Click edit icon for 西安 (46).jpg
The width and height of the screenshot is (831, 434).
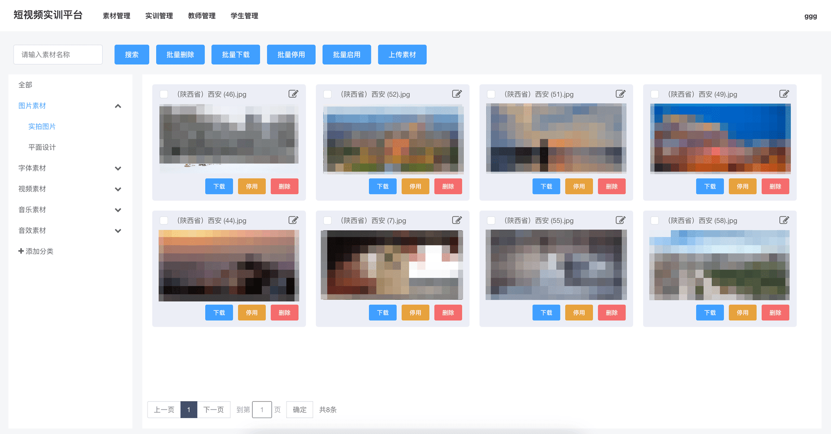pyautogui.click(x=293, y=94)
